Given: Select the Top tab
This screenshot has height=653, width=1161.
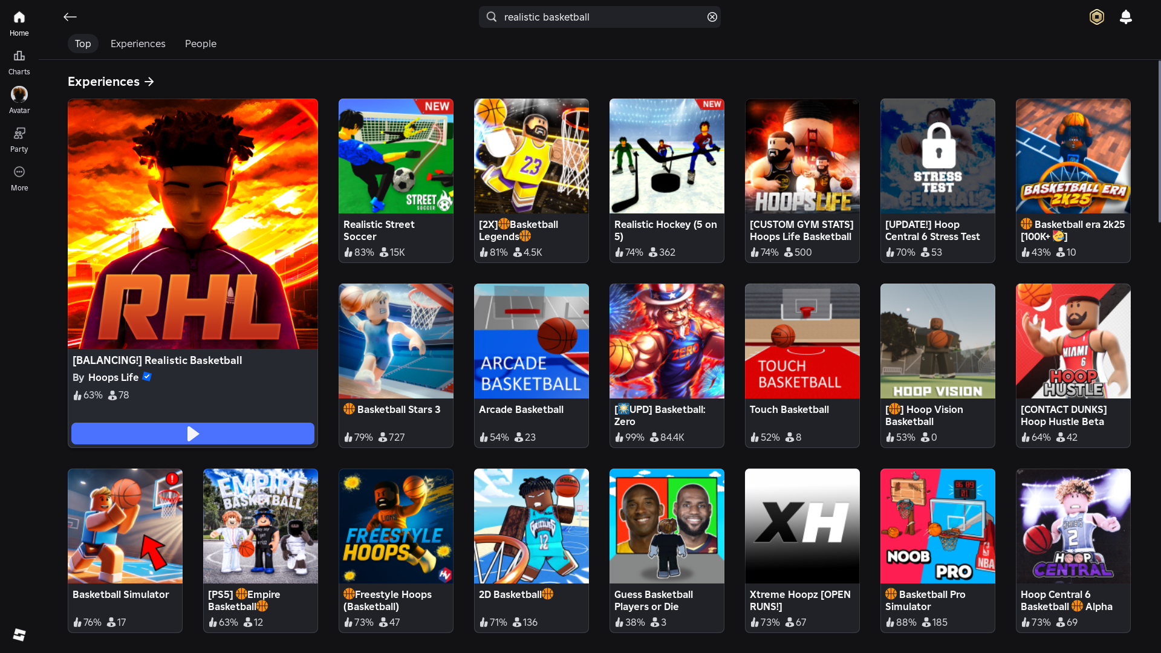Looking at the screenshot, I should [x=83, y=44].
